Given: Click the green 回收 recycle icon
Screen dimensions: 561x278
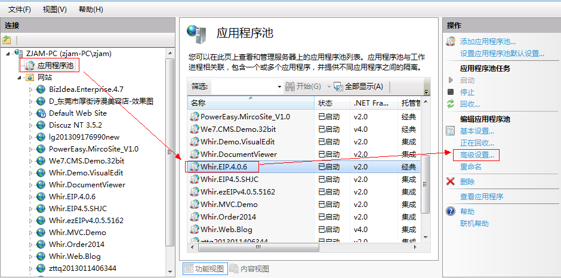Looking at the screenshot, I should coord(451,104).
